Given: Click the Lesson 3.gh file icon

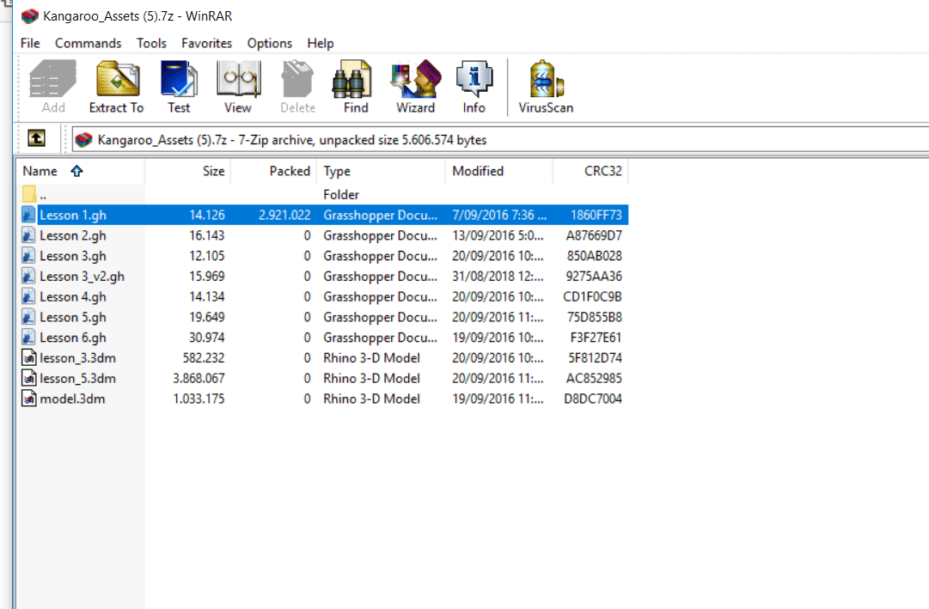Looking at the screenshot, I should (28, 255).
